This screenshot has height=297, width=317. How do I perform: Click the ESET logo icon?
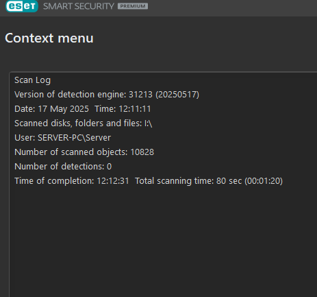point(22,6)
